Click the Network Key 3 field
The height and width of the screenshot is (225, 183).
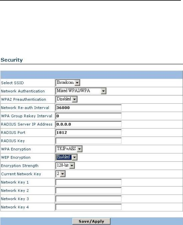pos(88,199)
